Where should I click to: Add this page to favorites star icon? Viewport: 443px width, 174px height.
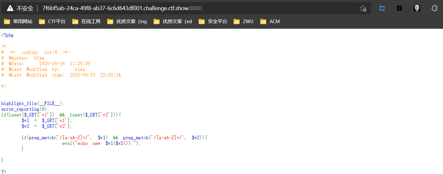click(363, 9)
